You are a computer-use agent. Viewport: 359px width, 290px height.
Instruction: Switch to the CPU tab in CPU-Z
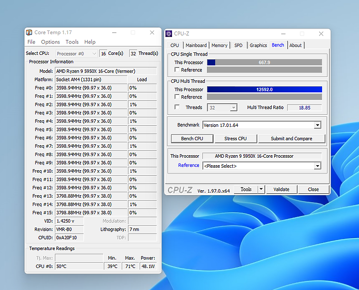175,45
